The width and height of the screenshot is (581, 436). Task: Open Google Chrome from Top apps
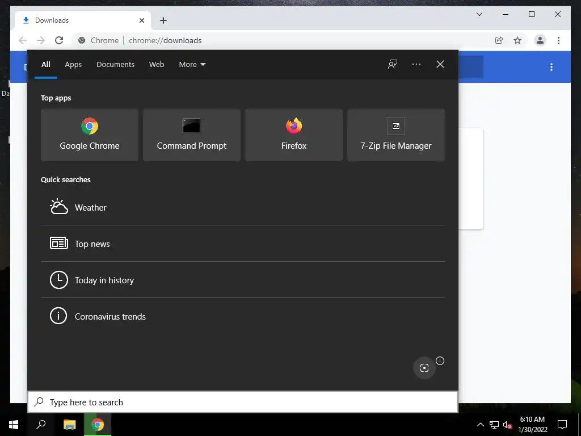pyautogui.click(x=89, y=135)
